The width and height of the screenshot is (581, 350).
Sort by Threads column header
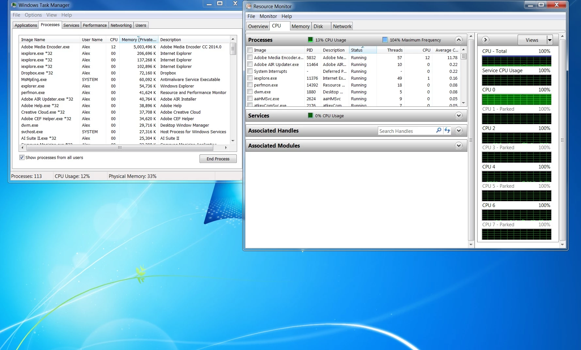click(390, 50)
